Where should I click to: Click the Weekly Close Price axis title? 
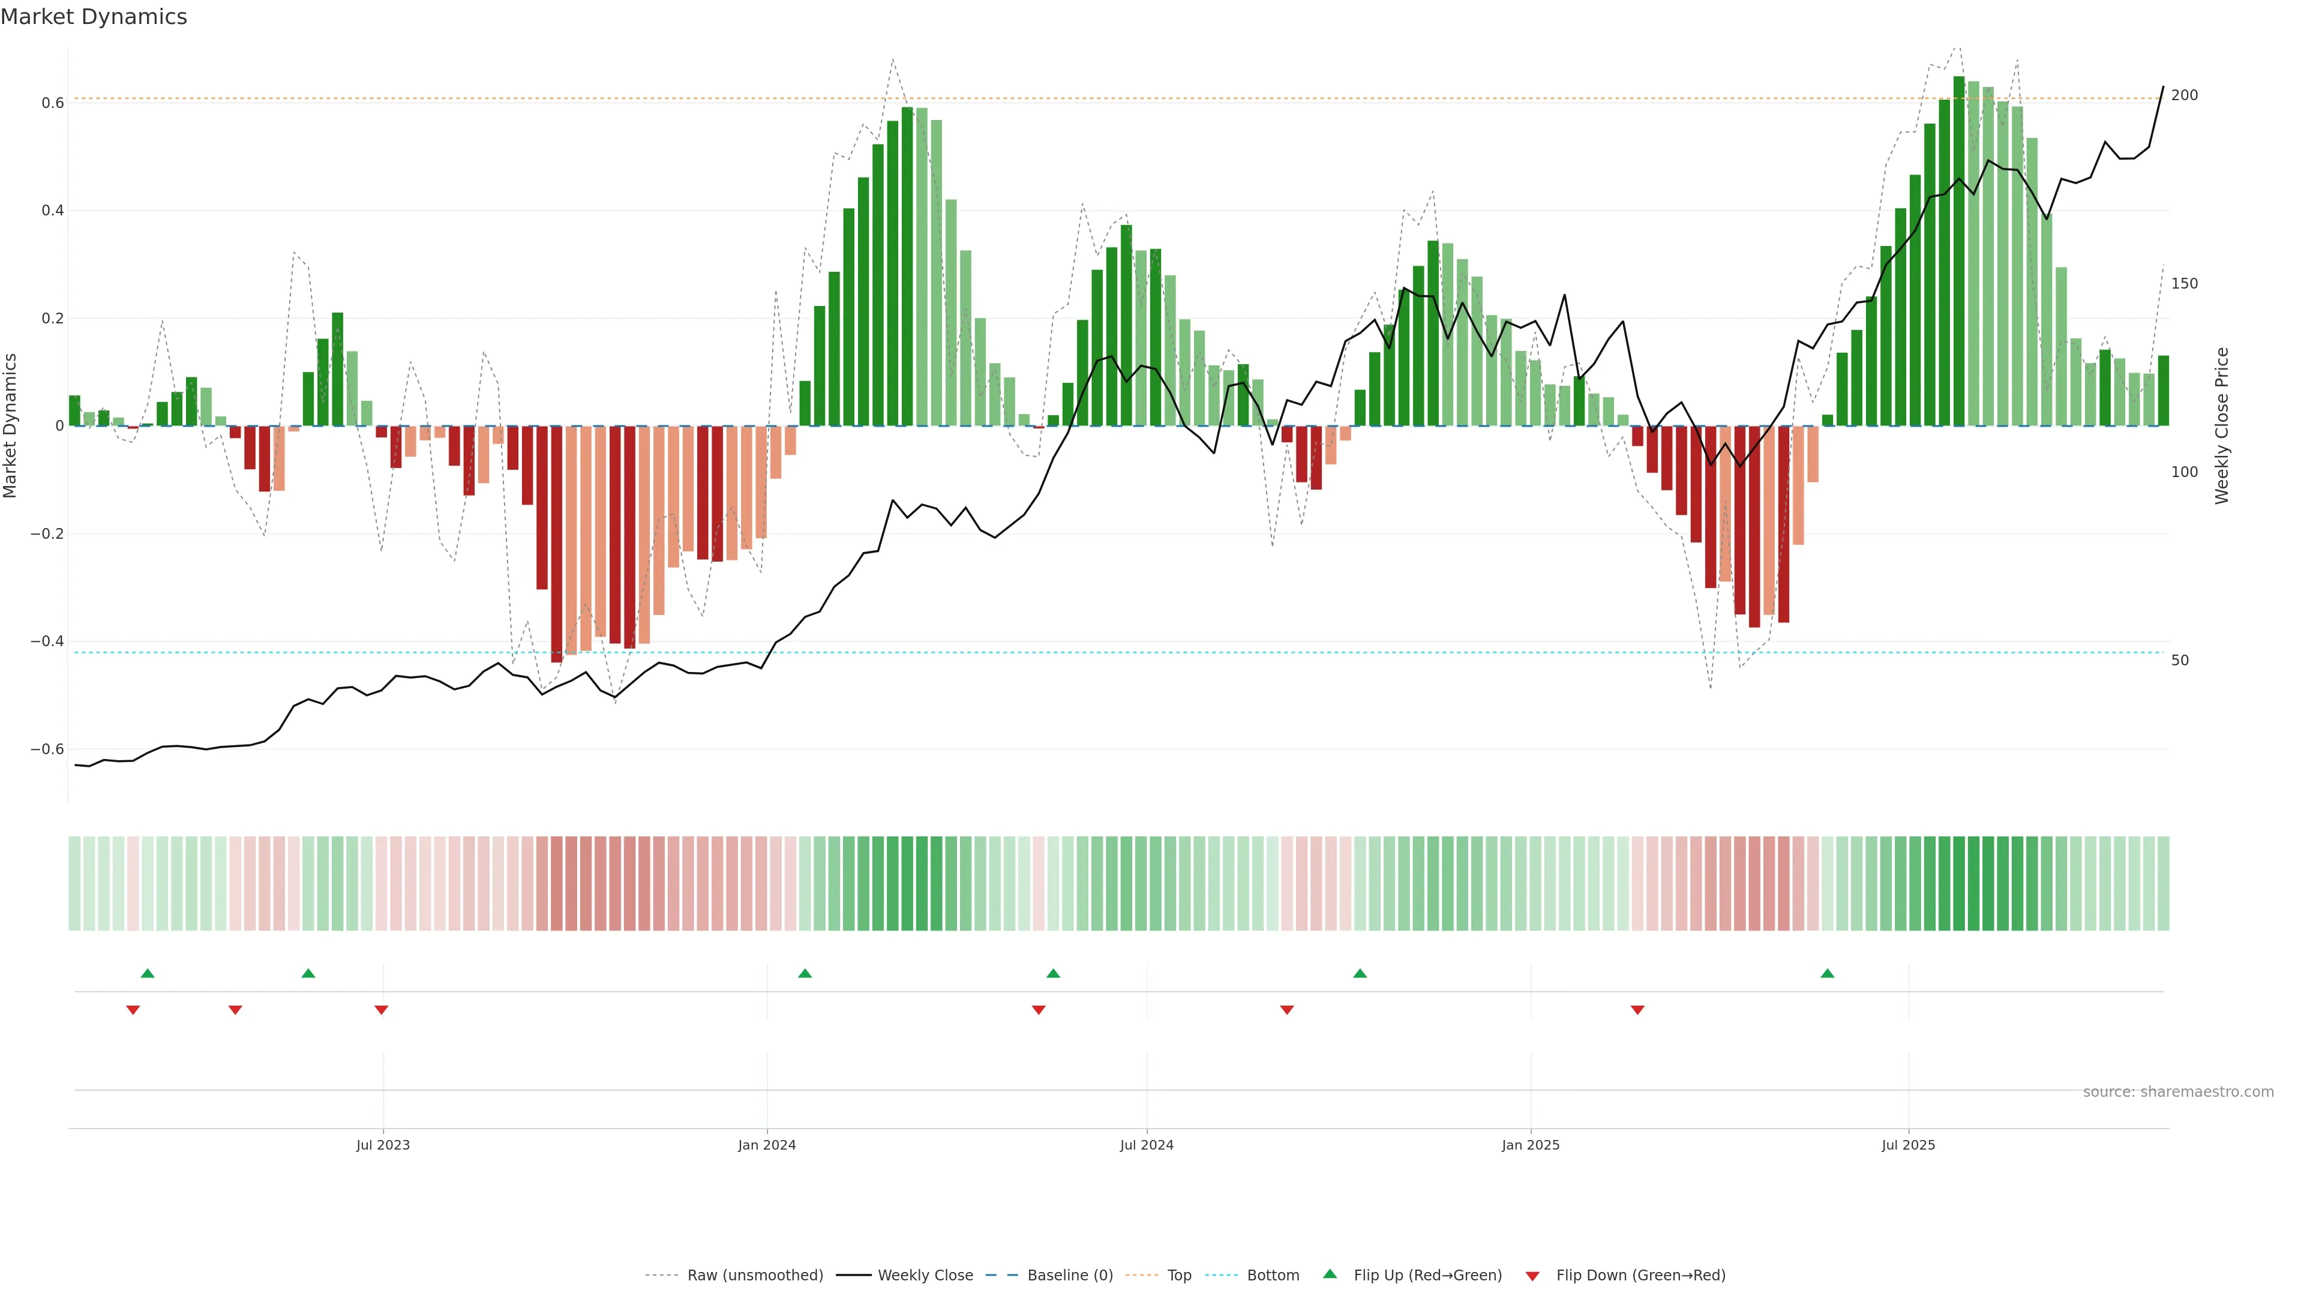(x=2222, y=426)
